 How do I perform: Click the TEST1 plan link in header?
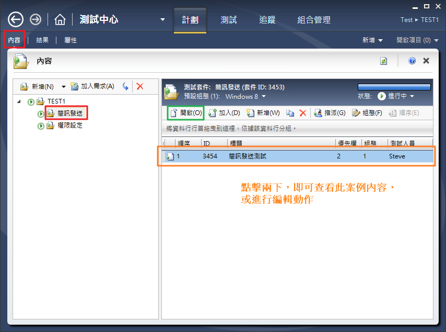pyautogui.click(x=430, y=20)
